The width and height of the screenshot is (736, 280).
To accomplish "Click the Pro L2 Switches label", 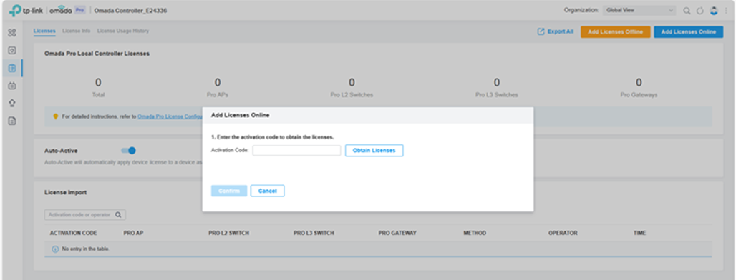I will coord(352,95).
